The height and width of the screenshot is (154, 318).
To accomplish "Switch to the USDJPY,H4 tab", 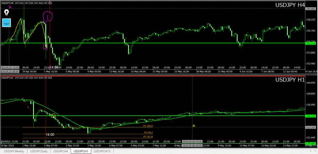I will pos(61,151).
